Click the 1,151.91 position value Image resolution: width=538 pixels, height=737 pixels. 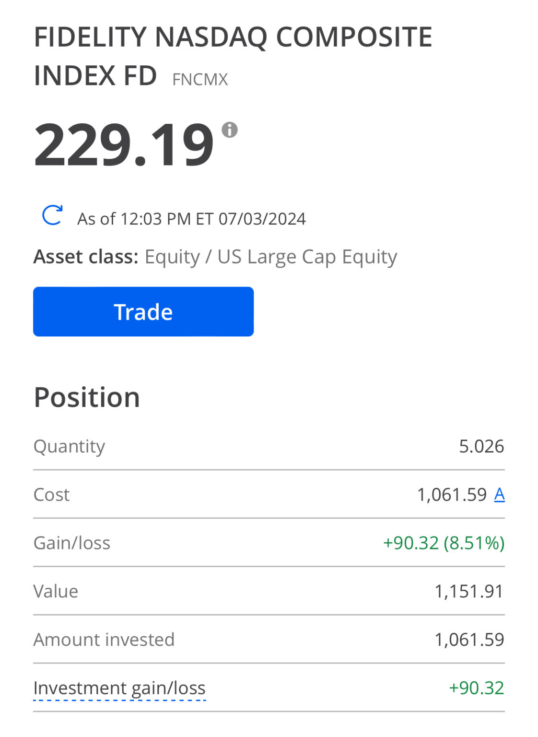click(469, 591)
